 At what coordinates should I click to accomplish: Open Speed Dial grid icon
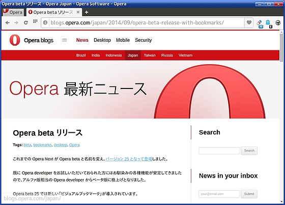click(x=35, y=21)
